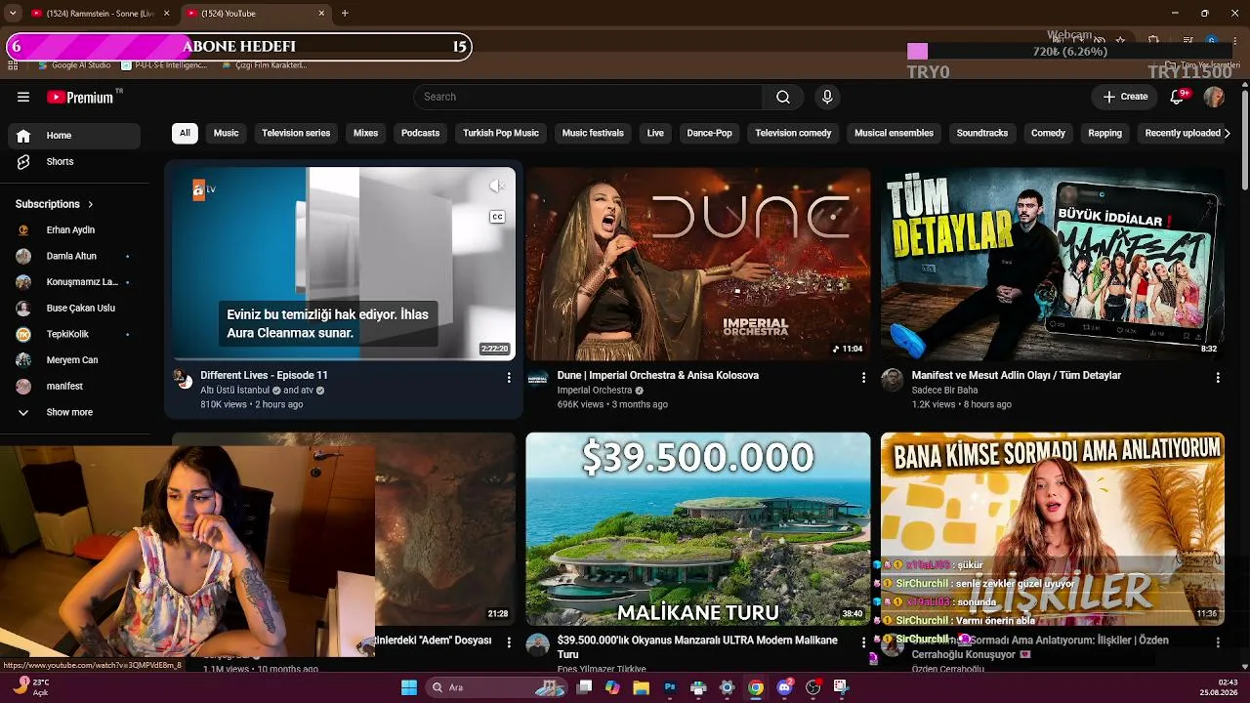Expand the Subscriptions section
This screenshot has height=703, width=1250.
coord(55,204)
